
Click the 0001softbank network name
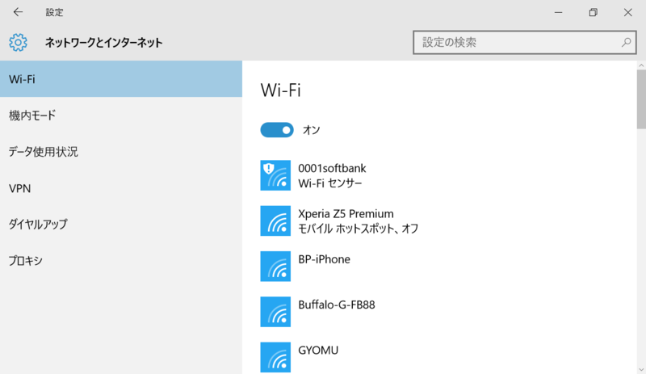click(332, 168)
